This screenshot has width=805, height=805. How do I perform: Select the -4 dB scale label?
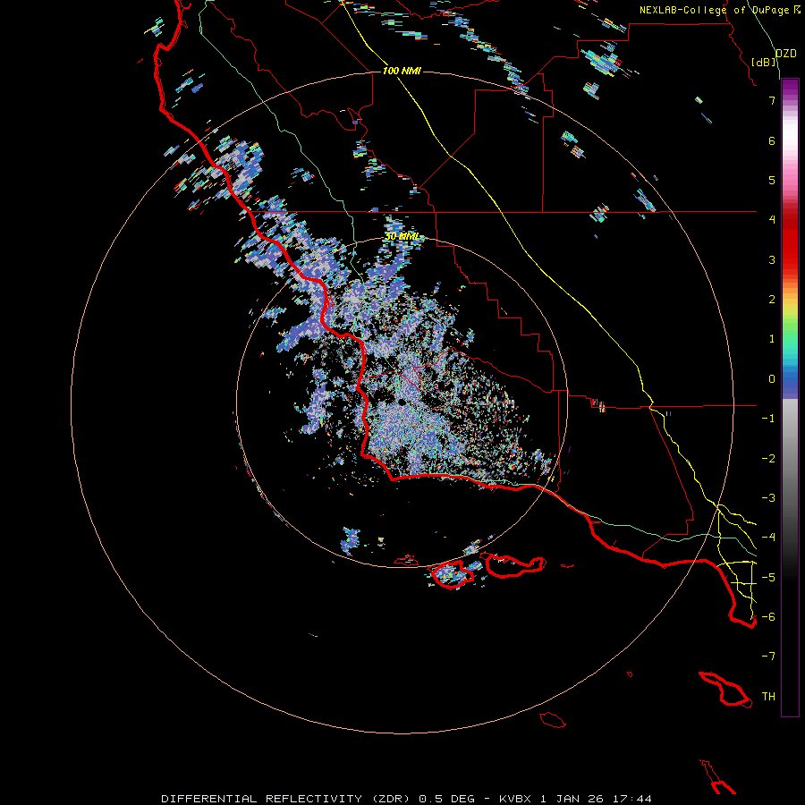[x=768, y=538]
